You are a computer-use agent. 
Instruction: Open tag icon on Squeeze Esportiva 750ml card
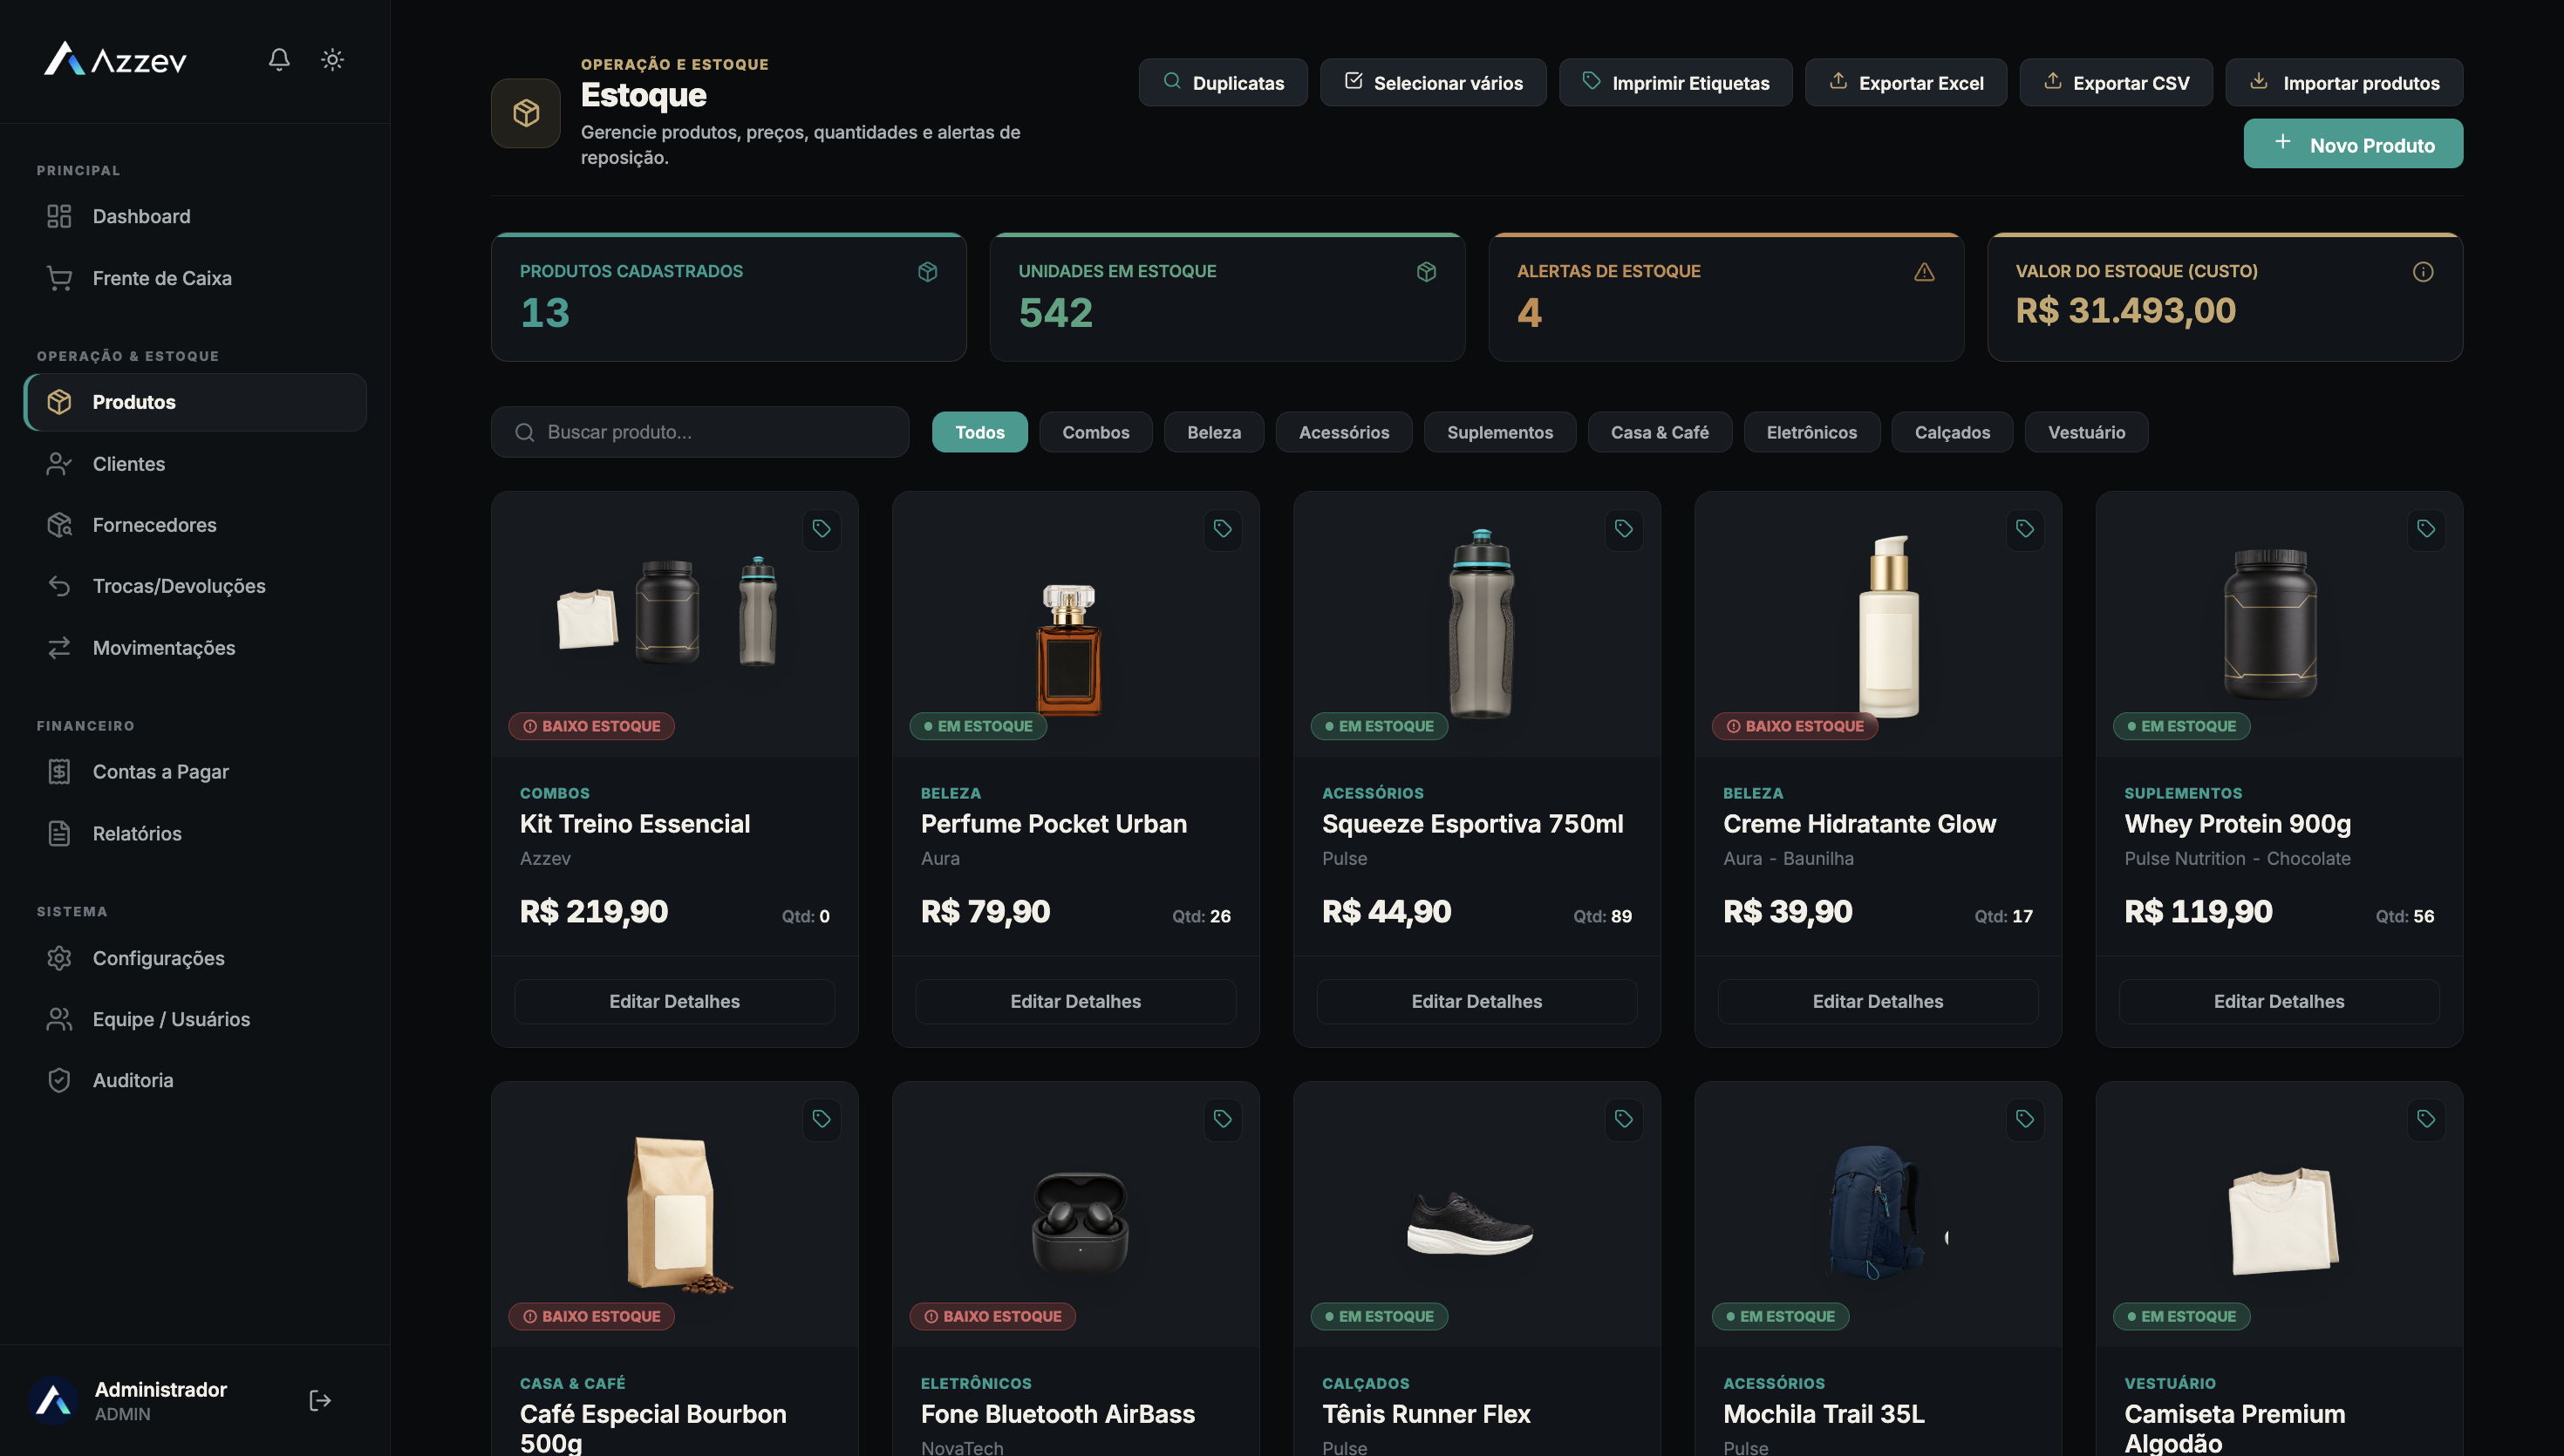[x=1623, y=528]
